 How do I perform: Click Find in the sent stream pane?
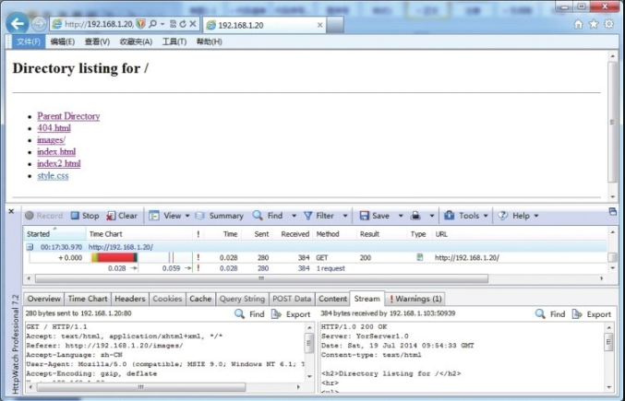[249, 313]
